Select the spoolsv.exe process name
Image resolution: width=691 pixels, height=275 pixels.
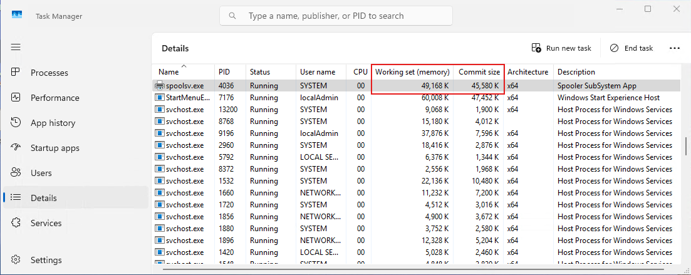(185, 86)
